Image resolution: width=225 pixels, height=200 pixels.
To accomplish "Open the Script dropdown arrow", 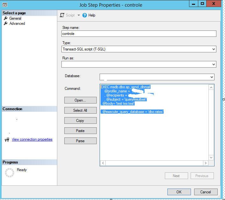I will point(79,15).
